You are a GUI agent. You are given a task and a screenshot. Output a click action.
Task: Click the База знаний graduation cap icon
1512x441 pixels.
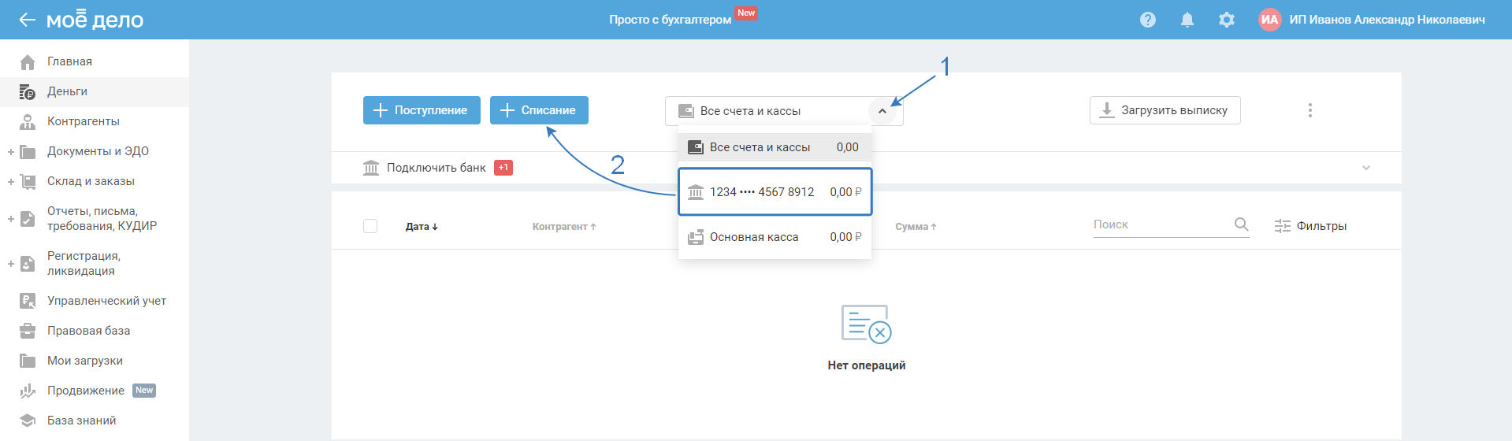28,421
